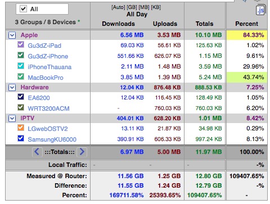Sort by Downloads column header
Screen dimensions: 270x204
(x=118, y=24)
